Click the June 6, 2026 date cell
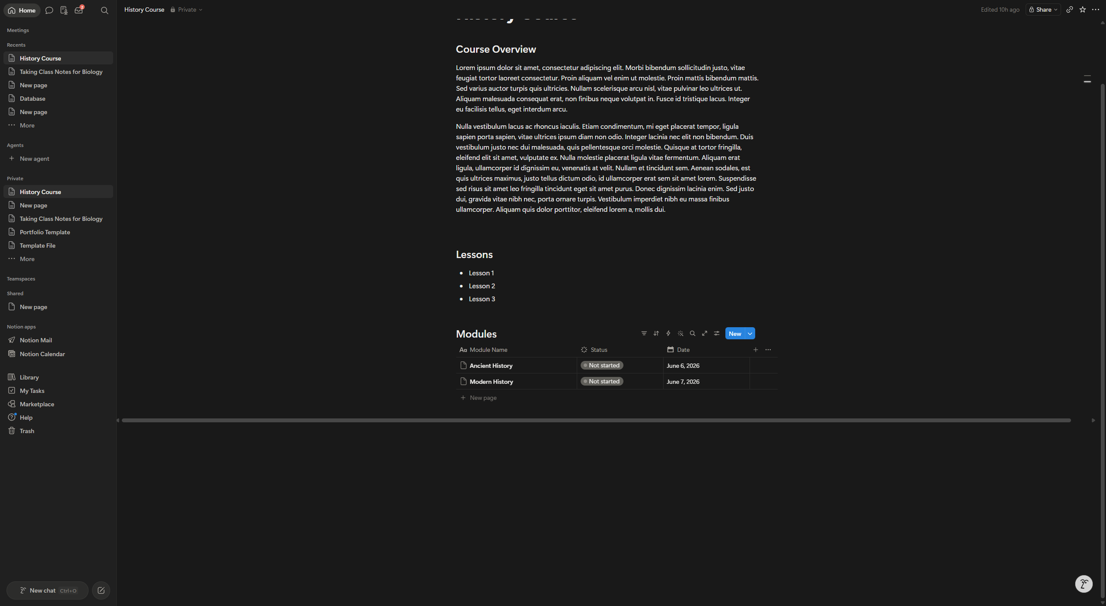This screenshot has width=1106, height=606. (x=706, y=366)
